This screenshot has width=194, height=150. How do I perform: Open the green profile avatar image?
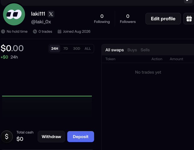click(x=14, y=14)
